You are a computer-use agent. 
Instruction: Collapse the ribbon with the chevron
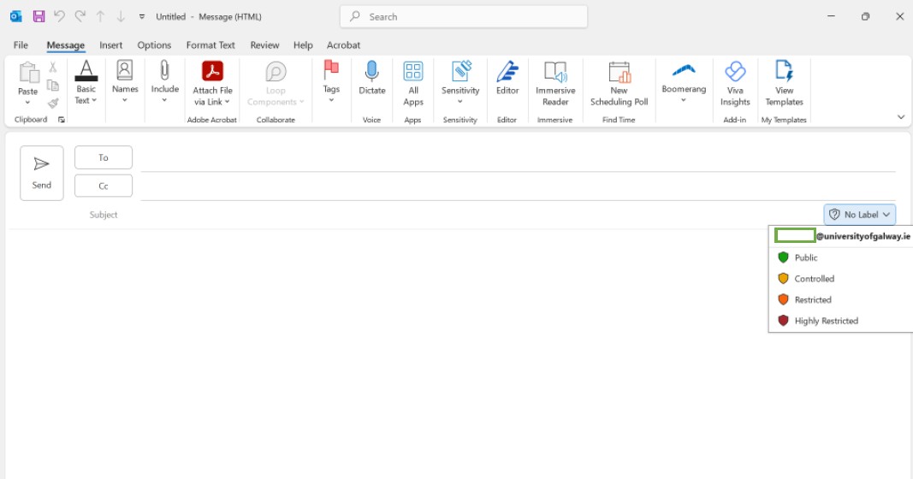tap(901, 117)
